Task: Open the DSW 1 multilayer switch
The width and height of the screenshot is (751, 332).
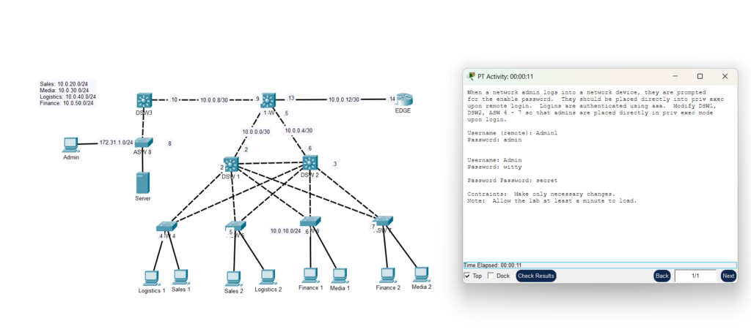Action: click(x=232, y=165)
